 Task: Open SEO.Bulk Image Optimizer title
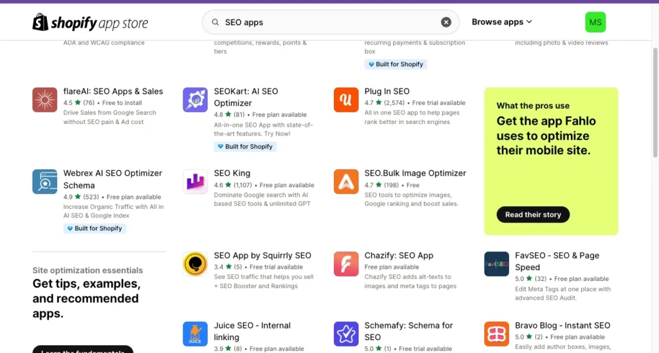click(415, 173)
